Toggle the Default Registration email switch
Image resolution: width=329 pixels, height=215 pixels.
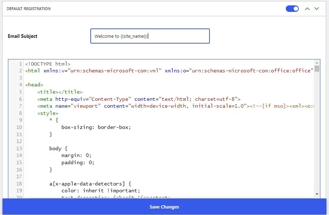point(292,9)
